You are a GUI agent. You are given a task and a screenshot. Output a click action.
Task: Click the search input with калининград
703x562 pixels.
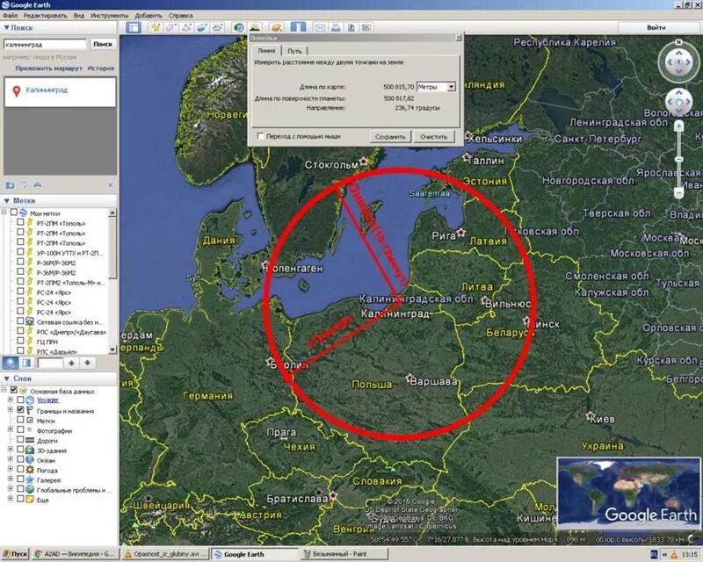tap(45, 44)
